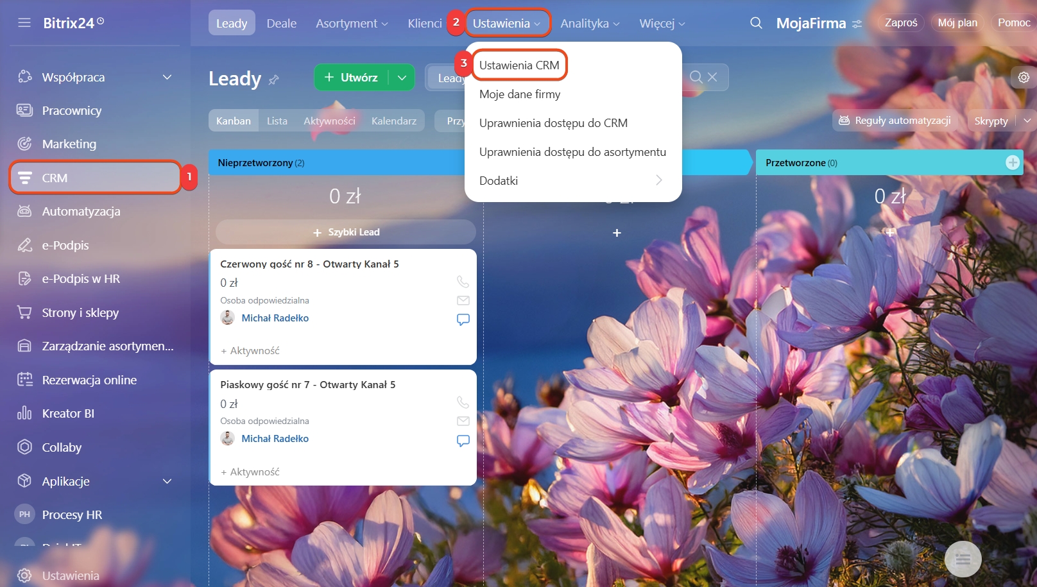This screenshot has height=587, width=1037.
Task: Click the Rezerwacja online calendar icon
Action: [x=24, y=380]
